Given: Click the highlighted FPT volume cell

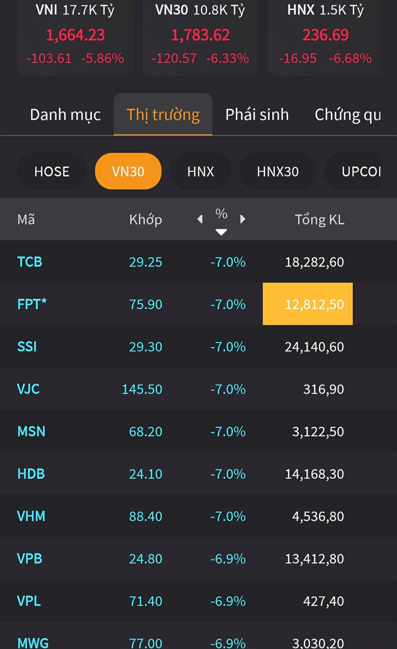Looking at the screenshot, I should click(x=308, y=304).
